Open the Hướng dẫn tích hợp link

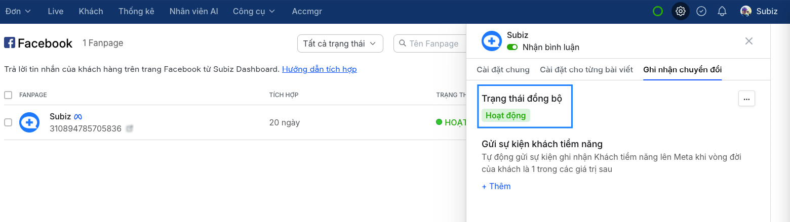click(x=319, y=69)
